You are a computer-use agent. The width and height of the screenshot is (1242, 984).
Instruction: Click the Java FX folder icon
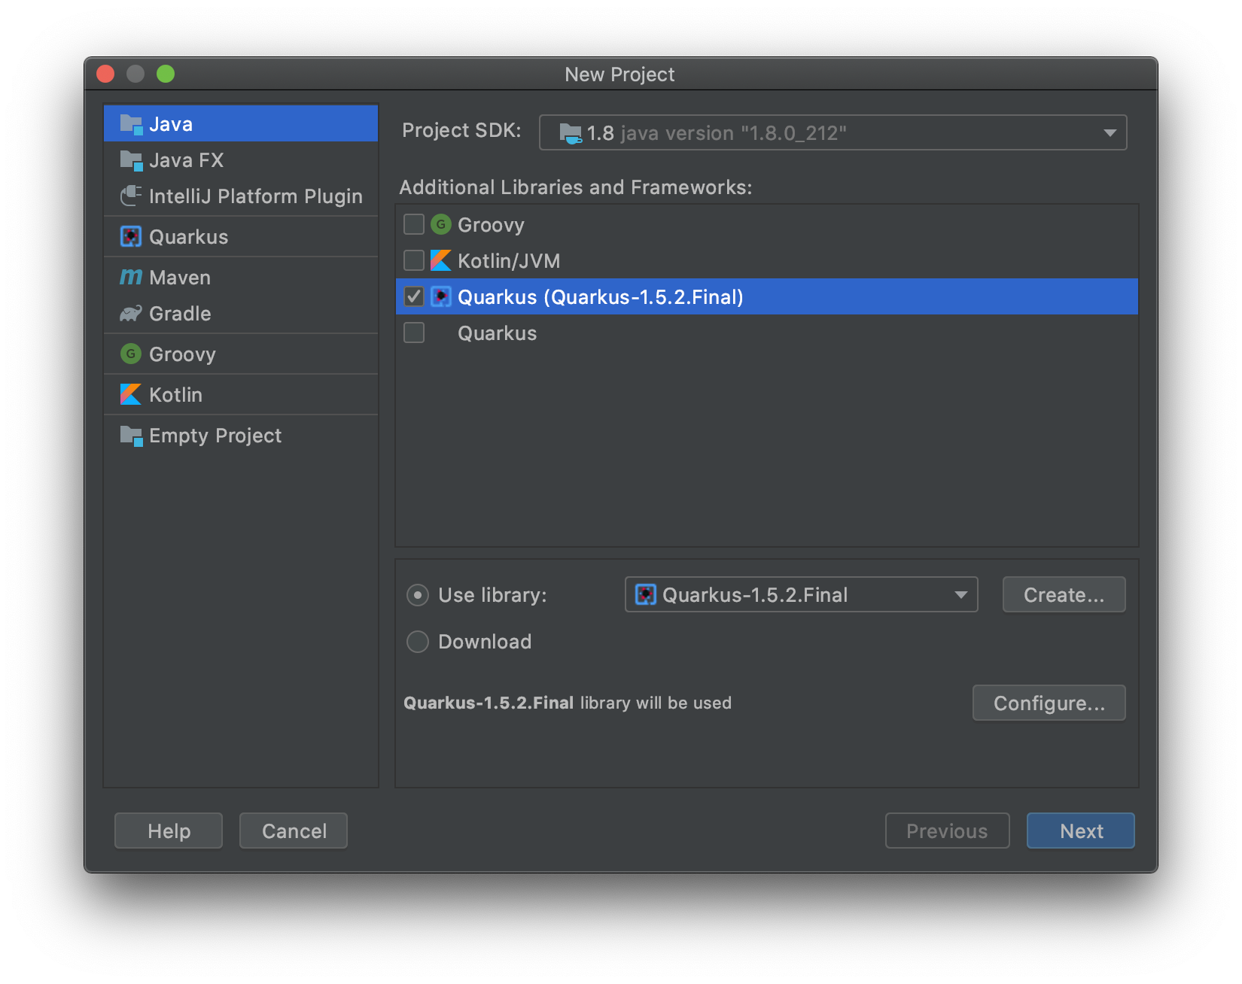point(131,160)
